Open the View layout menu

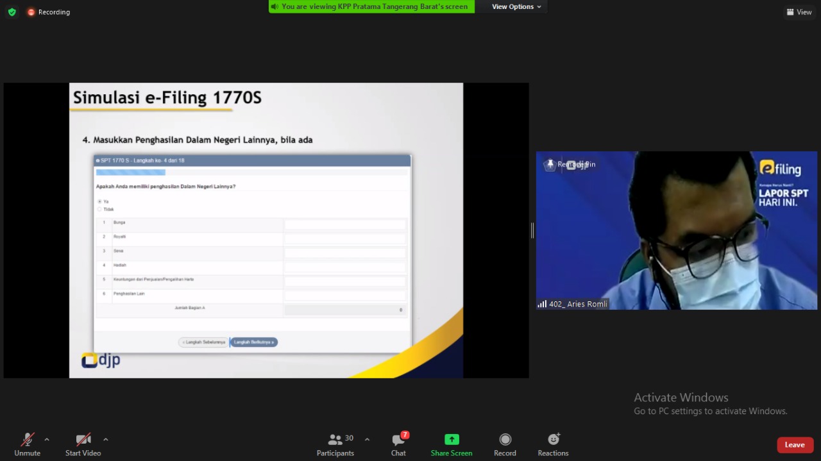799,12
